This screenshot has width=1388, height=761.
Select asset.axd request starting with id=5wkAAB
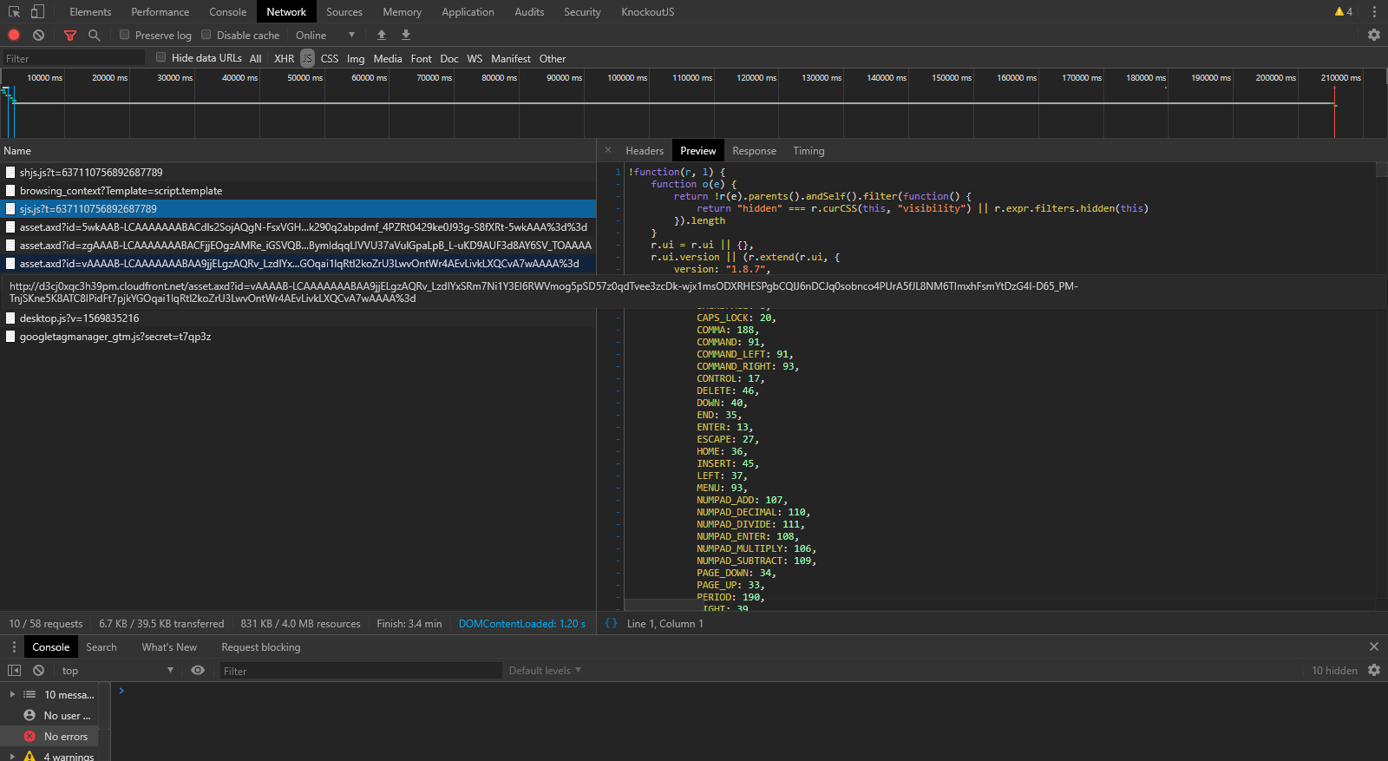(x=298, y=227)
